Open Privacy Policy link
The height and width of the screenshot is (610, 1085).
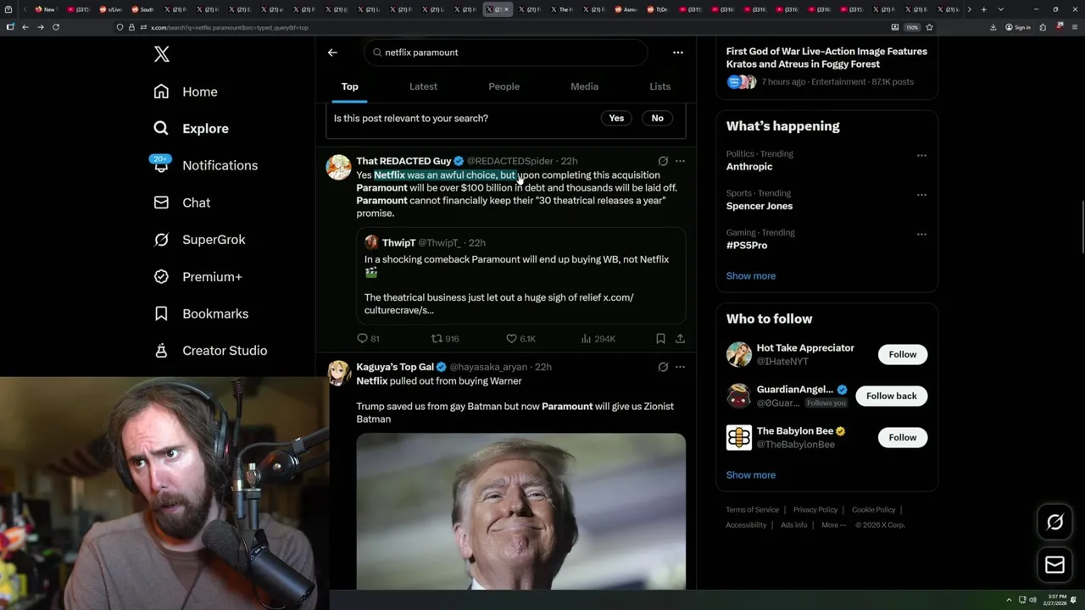click(815, 510)
